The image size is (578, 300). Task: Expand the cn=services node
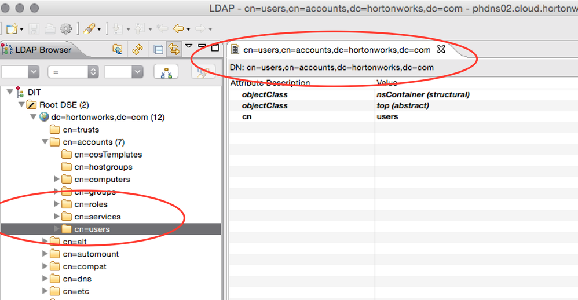pos(56,217)
